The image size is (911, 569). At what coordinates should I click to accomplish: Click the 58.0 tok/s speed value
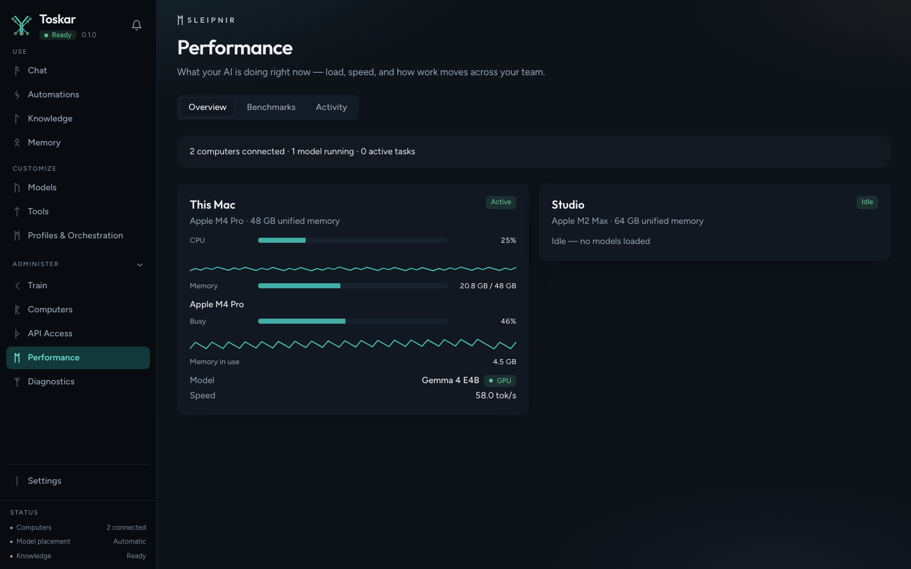pos(496,396)
